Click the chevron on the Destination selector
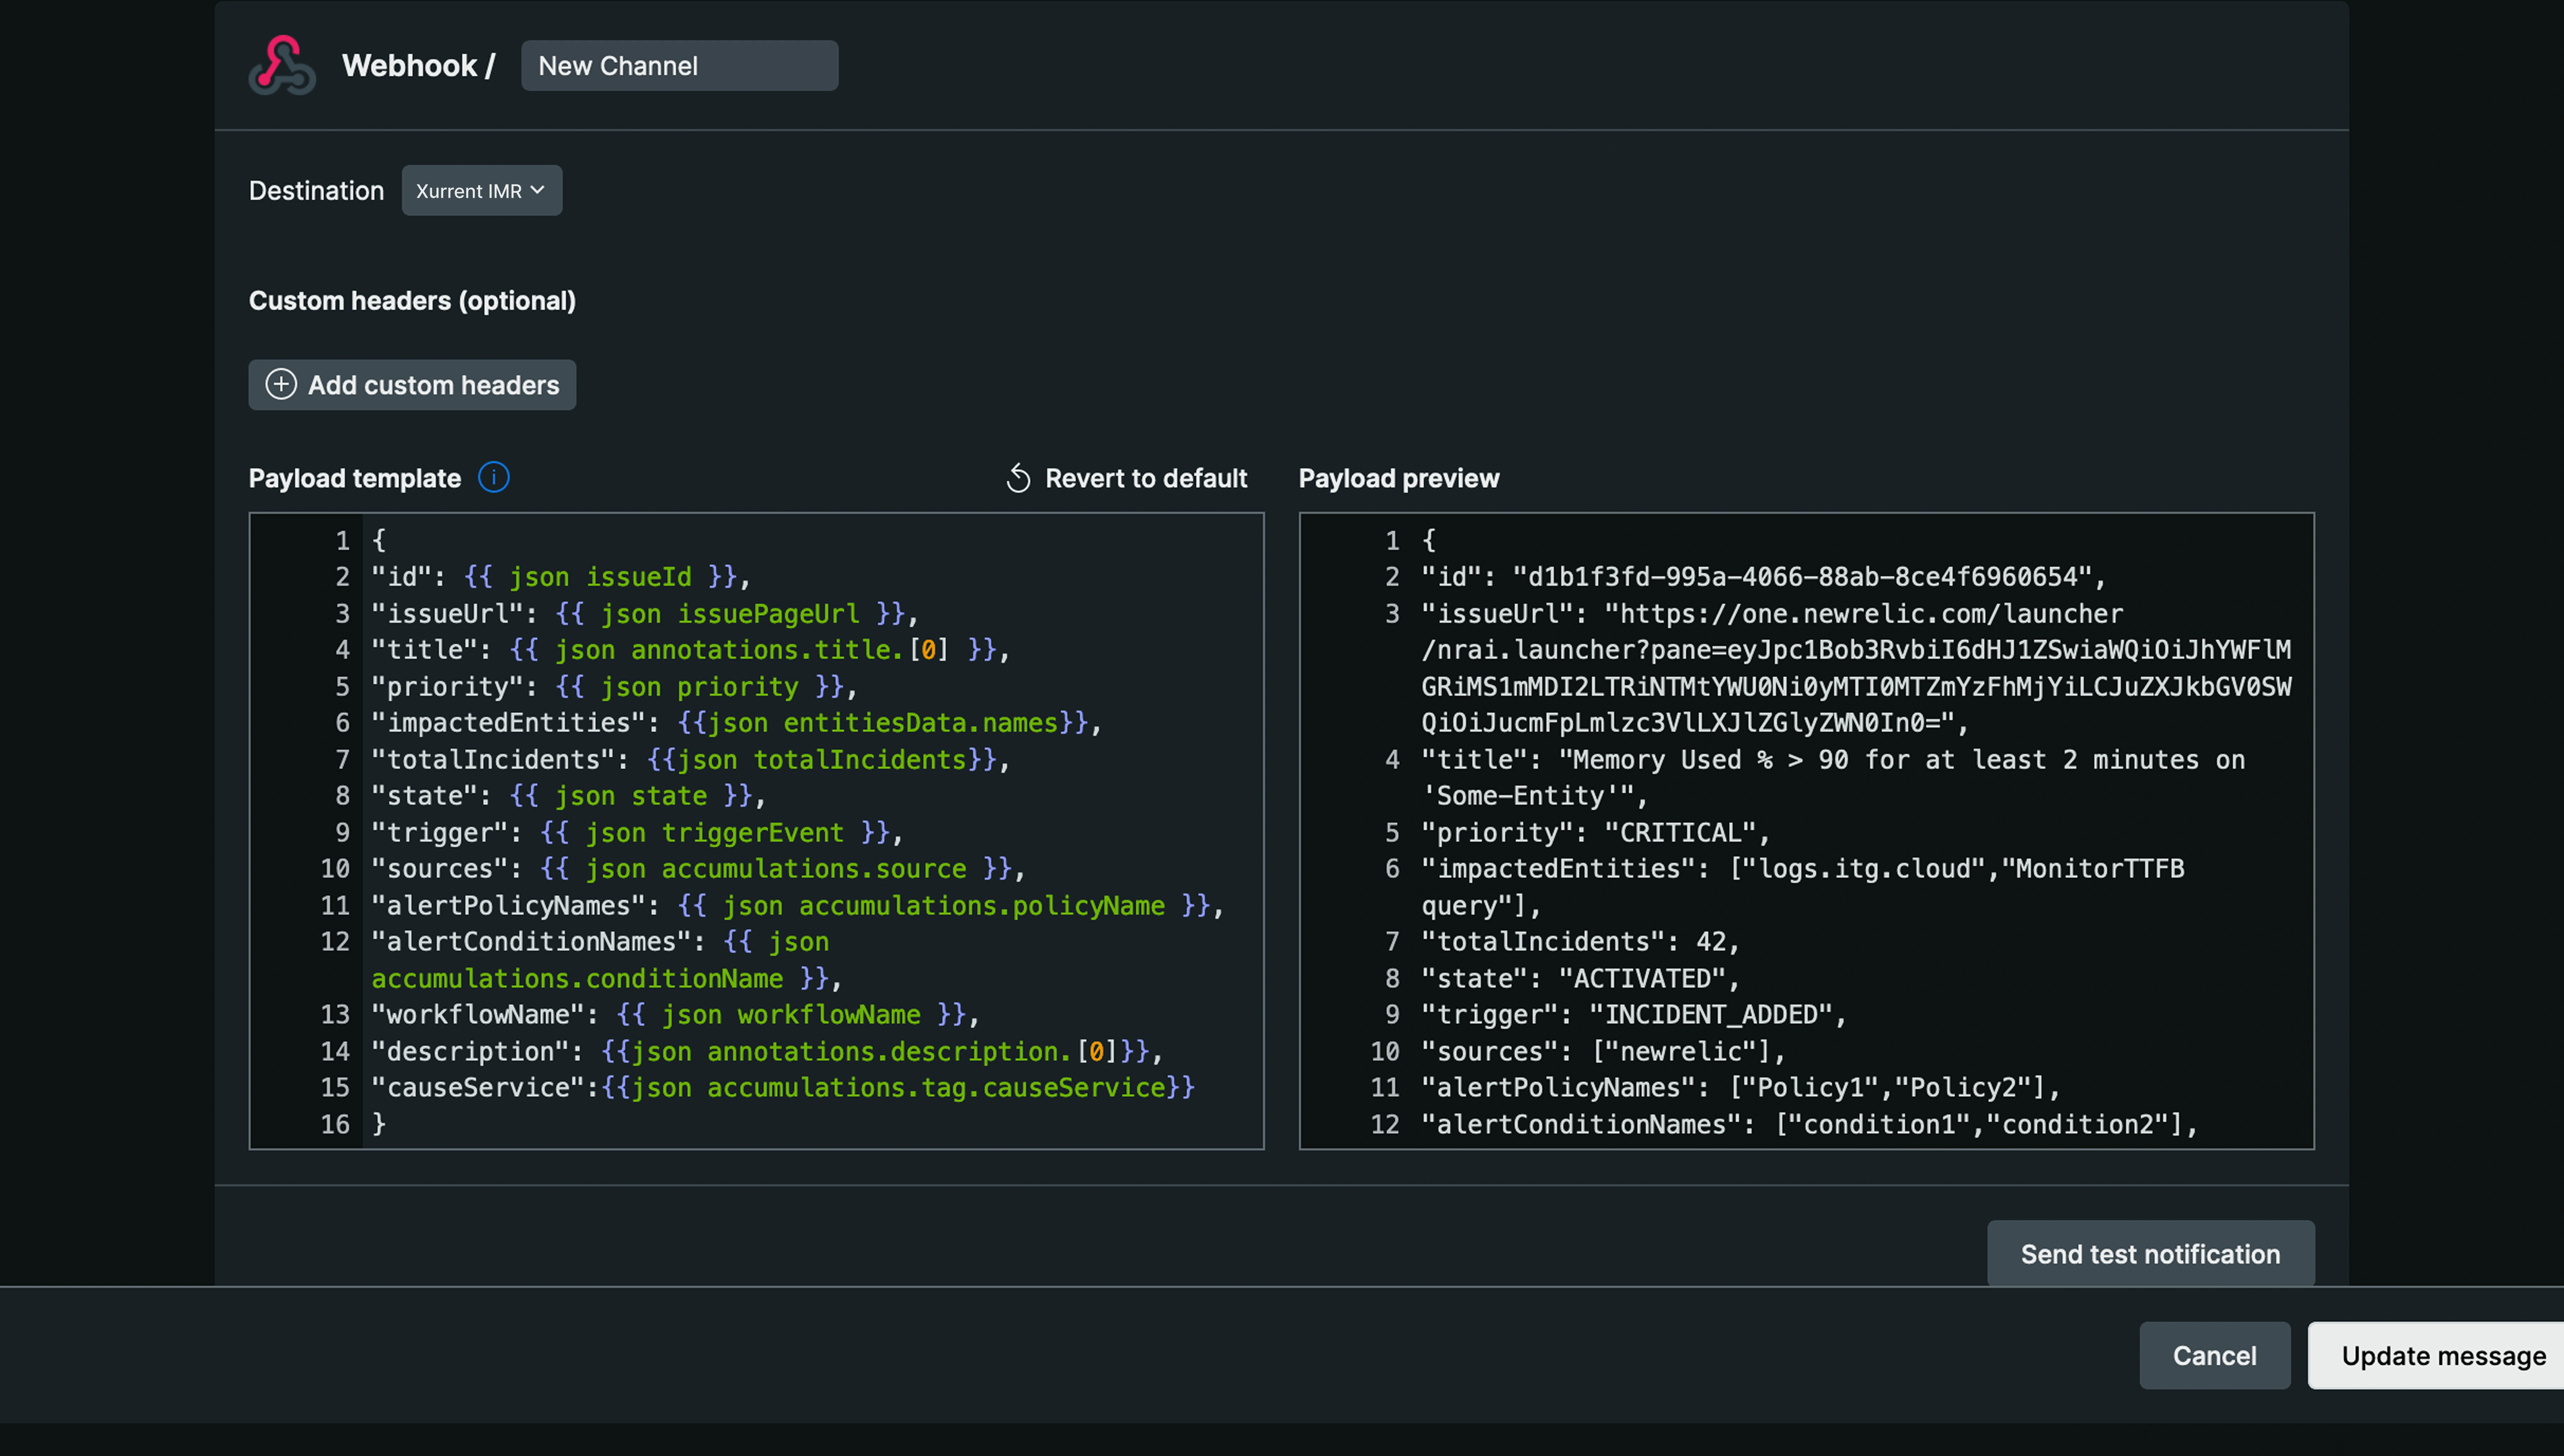Viewport: 2564px width, 1456px height. click(x=538, y=190)
